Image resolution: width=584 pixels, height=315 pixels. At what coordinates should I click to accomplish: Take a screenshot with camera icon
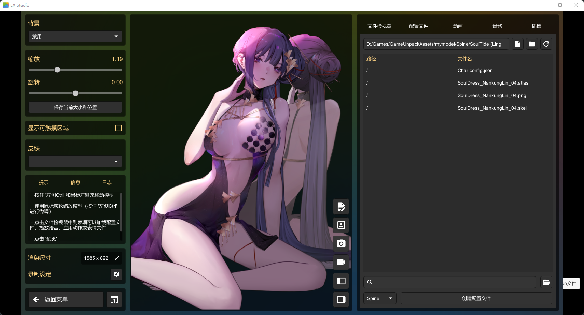341,244
